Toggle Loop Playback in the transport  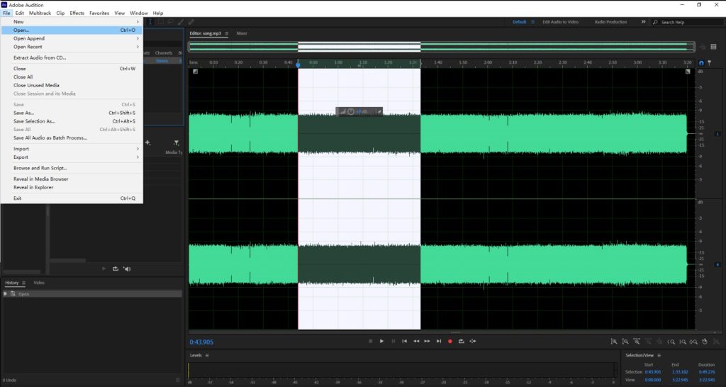point(461,341)
